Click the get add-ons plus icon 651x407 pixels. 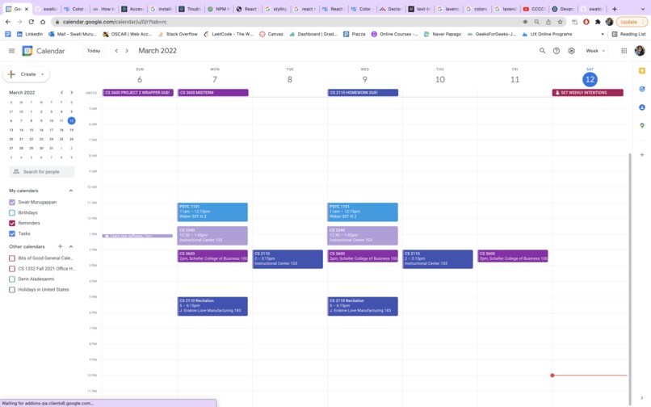click(x=642, y=154)
